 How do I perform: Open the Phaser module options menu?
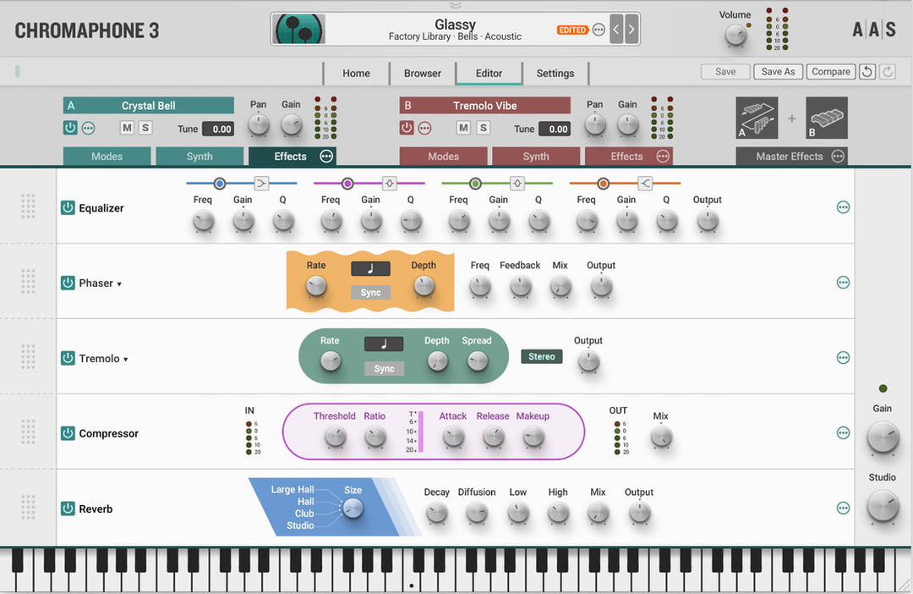pyautogui.click(x=843, y=283)
